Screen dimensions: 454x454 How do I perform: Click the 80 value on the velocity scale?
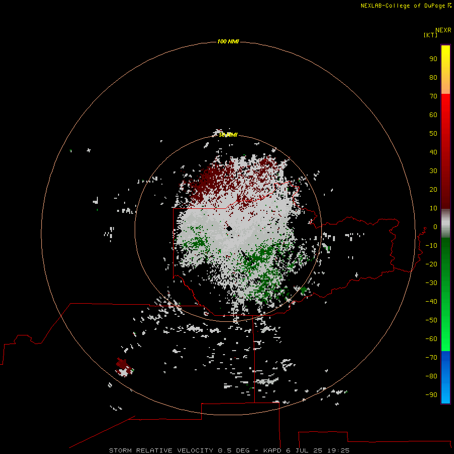(433, 78)
